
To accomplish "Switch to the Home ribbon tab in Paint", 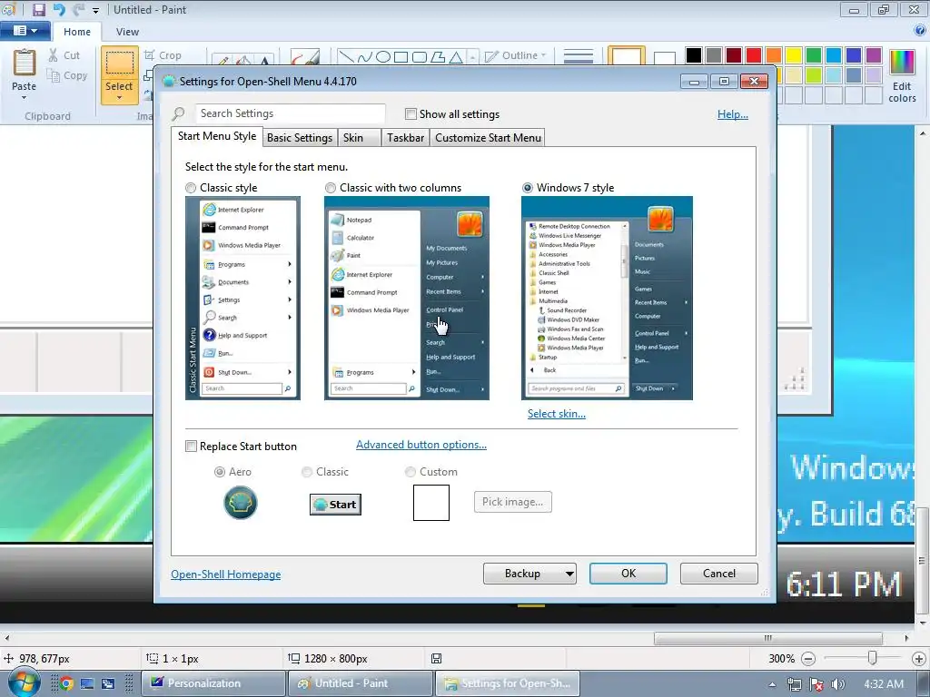I will pos(77,32).
